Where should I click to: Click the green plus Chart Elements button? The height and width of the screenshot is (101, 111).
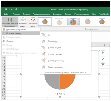pos(103,53)
